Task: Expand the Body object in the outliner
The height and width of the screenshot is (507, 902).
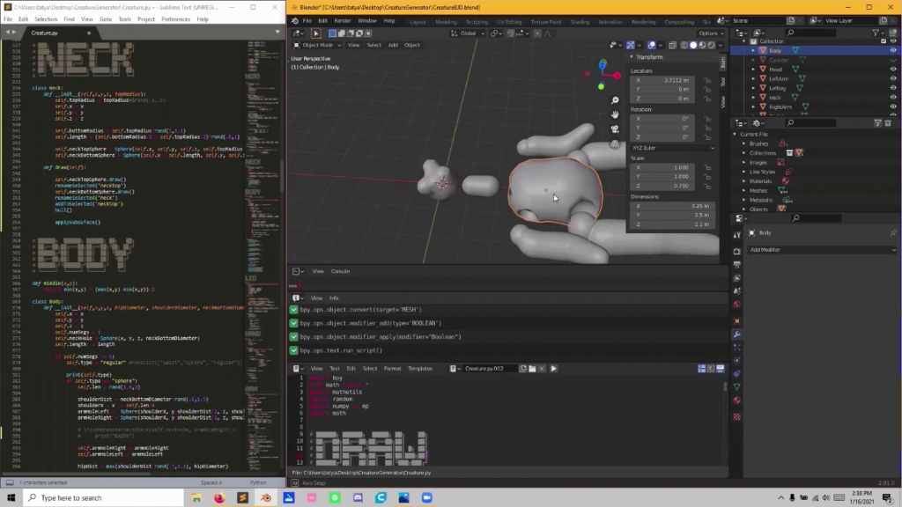Action: click(754, 50)
